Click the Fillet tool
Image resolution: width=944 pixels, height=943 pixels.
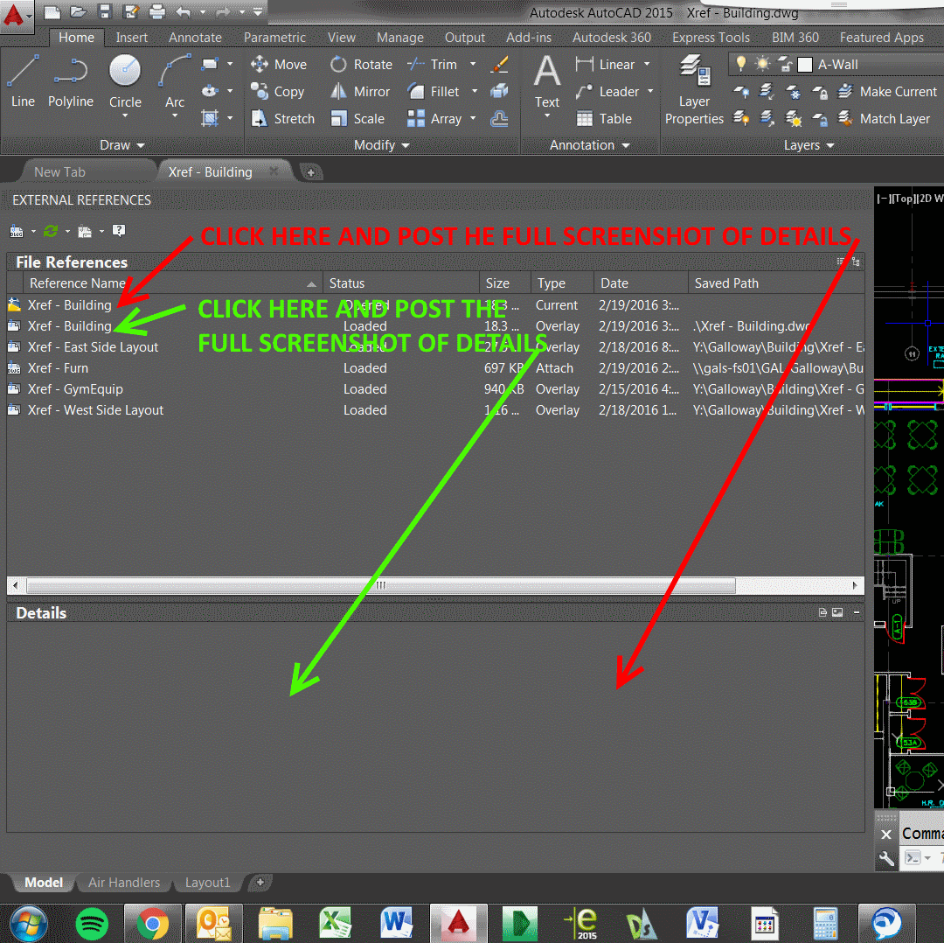(433, 91)
